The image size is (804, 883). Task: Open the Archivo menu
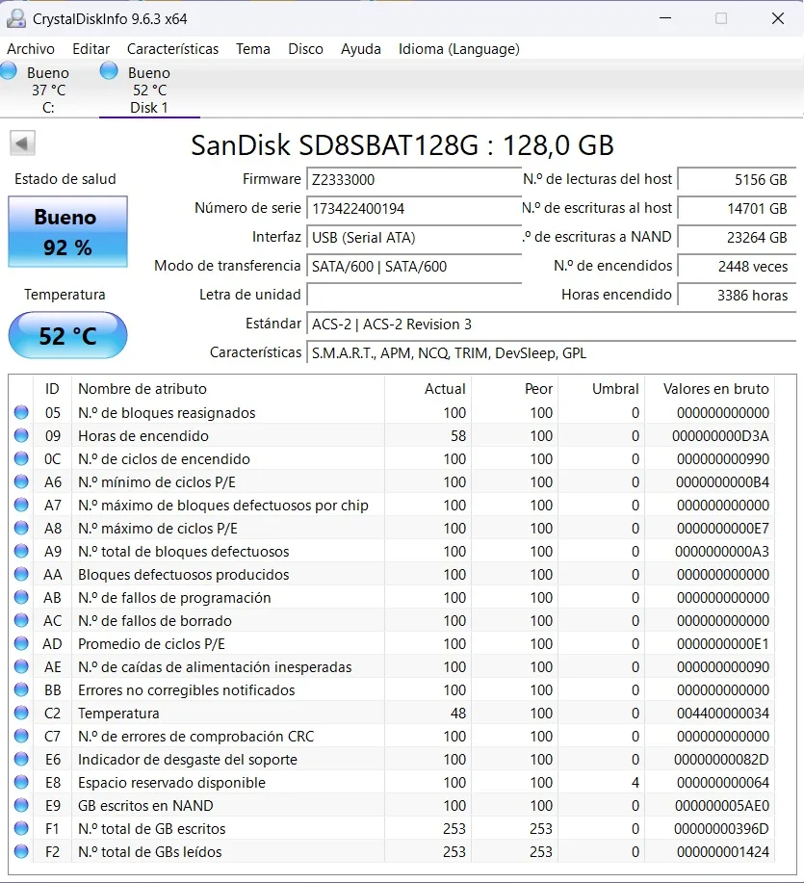coord(31,49)
